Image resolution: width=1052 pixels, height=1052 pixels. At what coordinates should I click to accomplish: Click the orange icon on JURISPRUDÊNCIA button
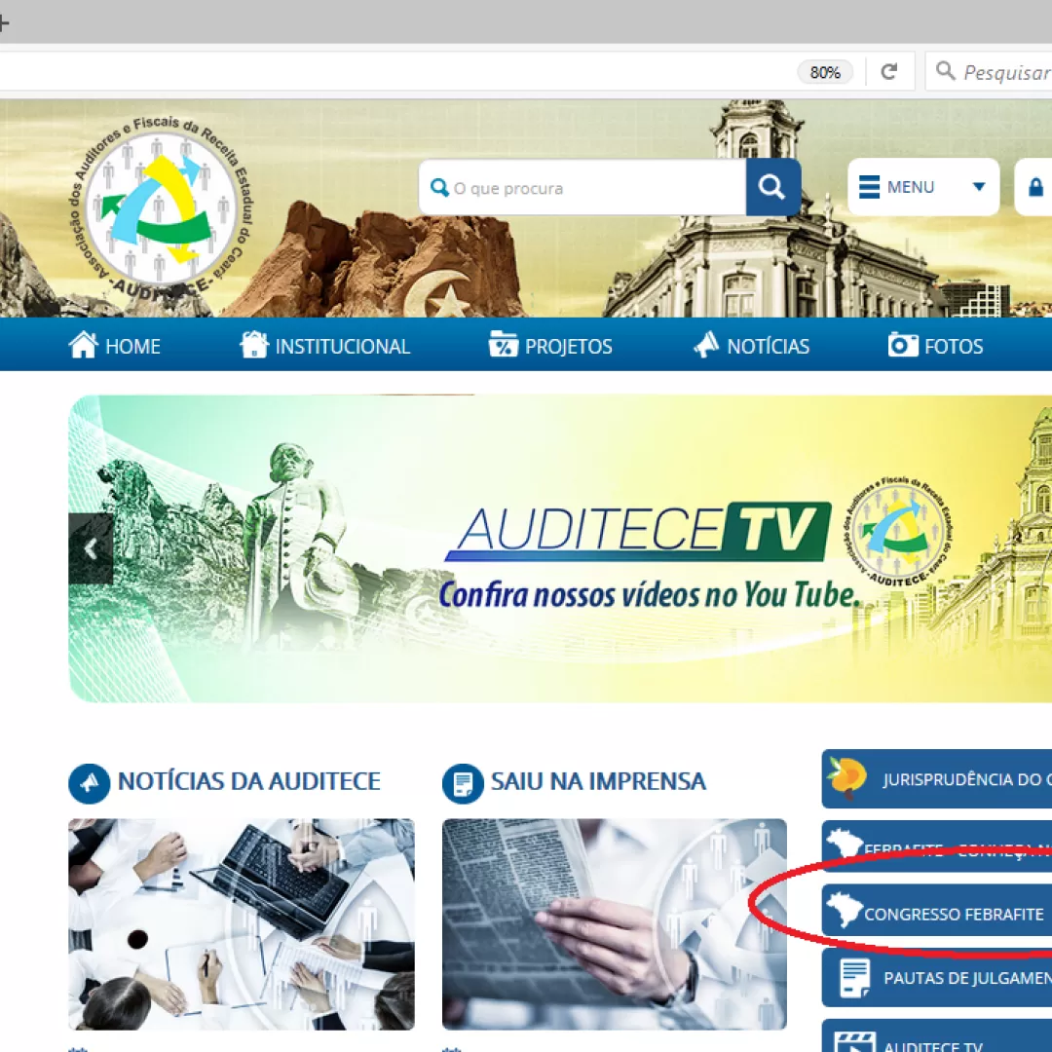pyautogui.click(x=846, y=777)
